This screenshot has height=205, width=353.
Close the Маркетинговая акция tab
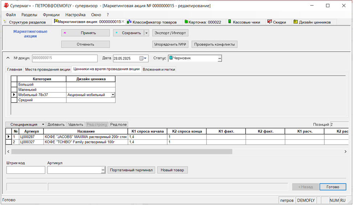coord(123,22)
